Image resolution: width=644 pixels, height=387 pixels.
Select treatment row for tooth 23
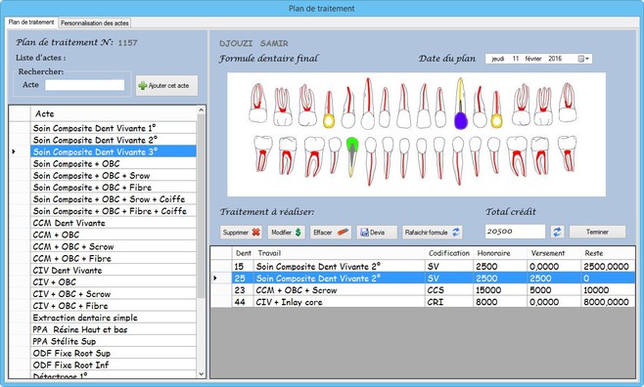pyautogui.click(x=423, y=290)
